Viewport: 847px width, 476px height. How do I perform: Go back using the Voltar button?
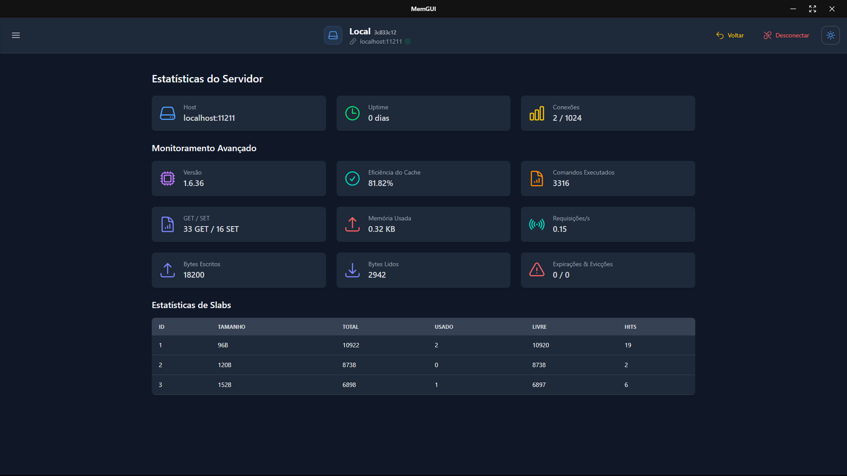tap(730, 35)
